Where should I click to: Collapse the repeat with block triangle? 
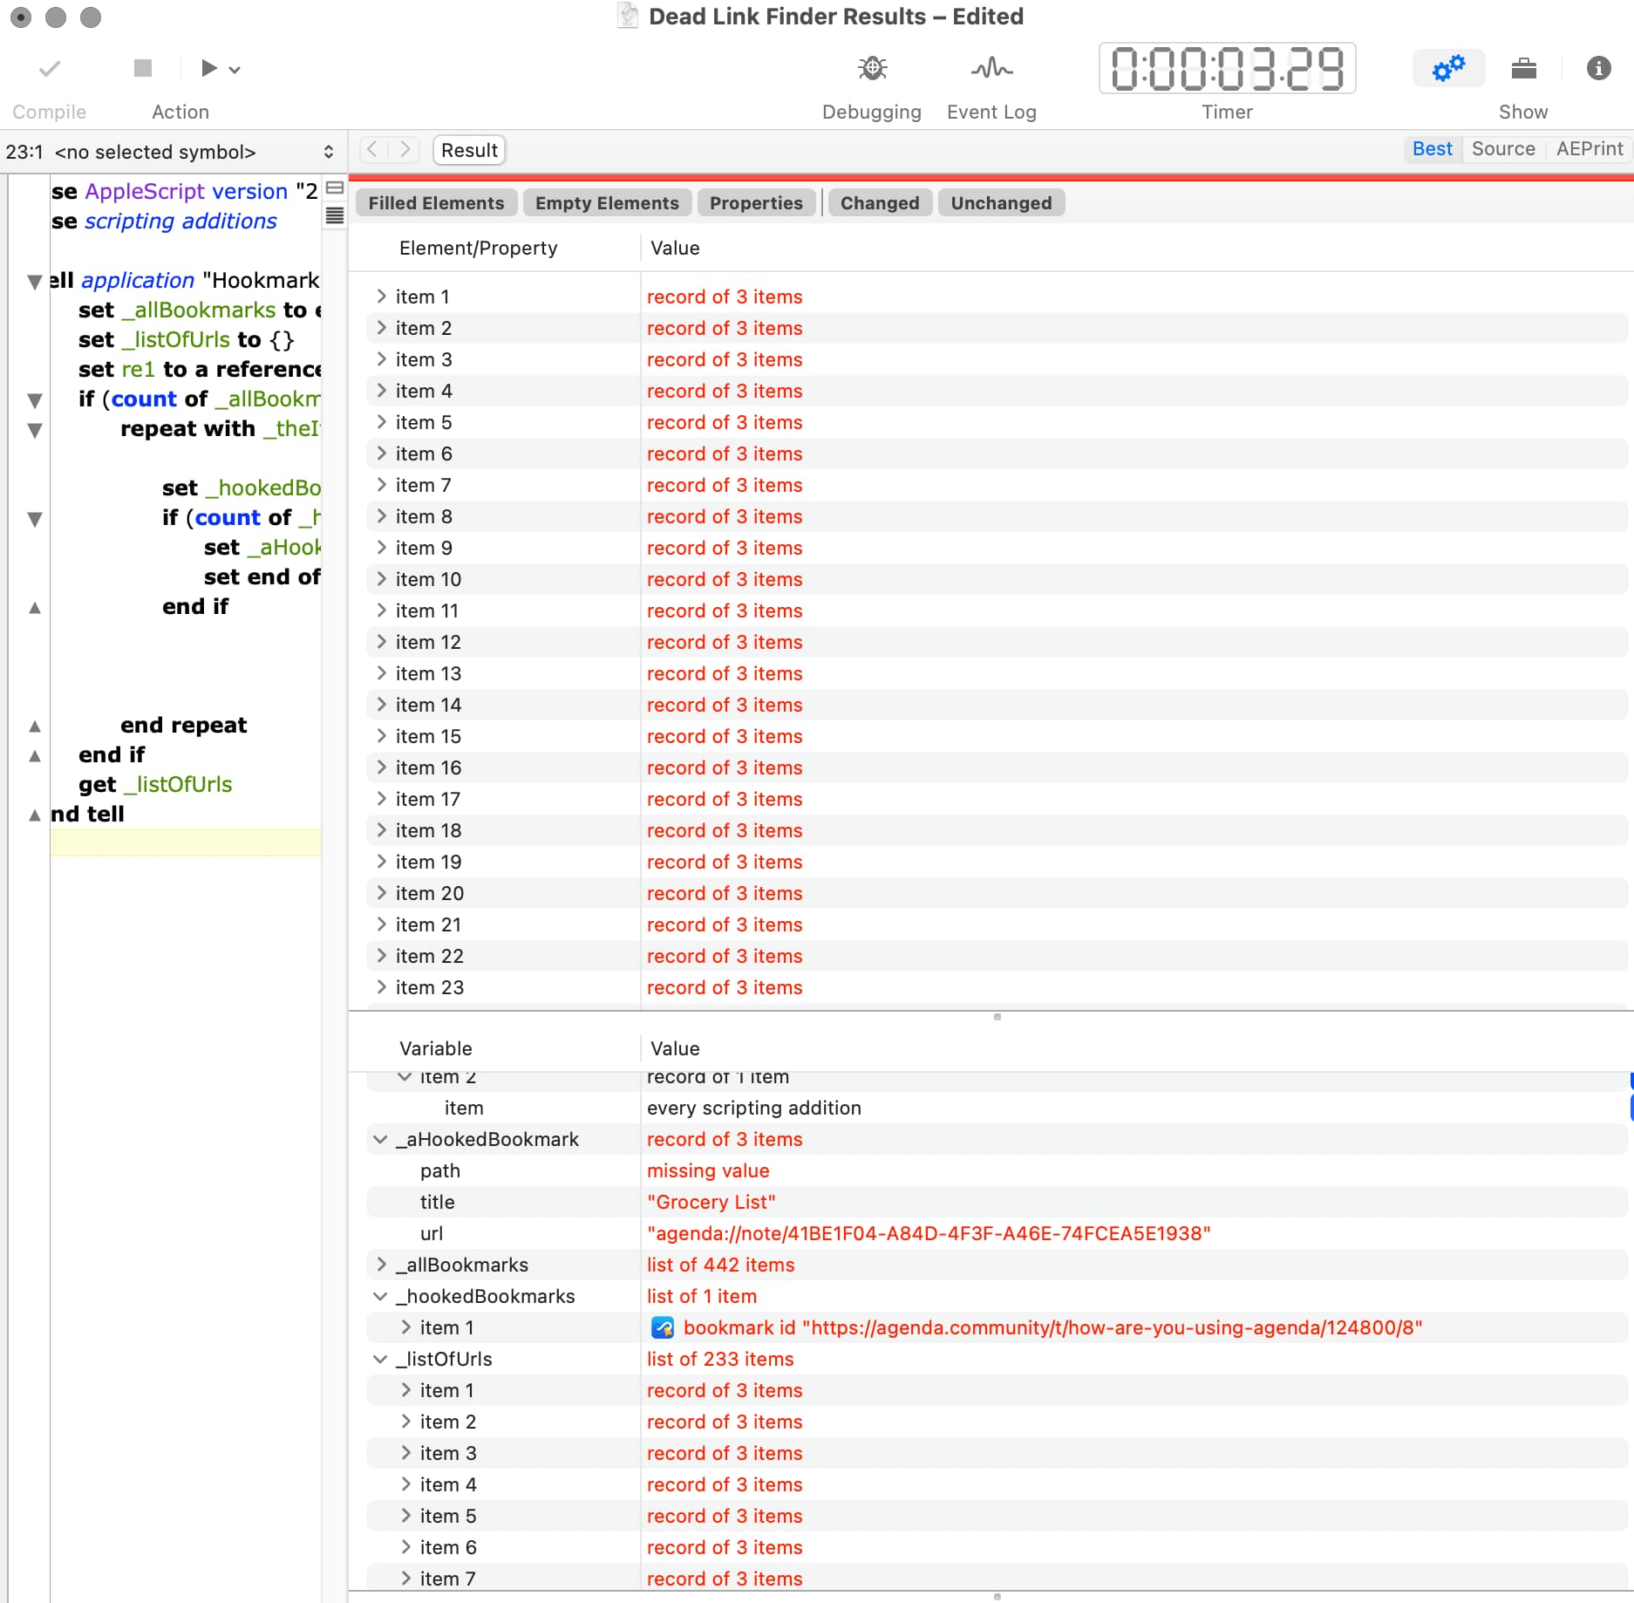(x=35, y=430)
